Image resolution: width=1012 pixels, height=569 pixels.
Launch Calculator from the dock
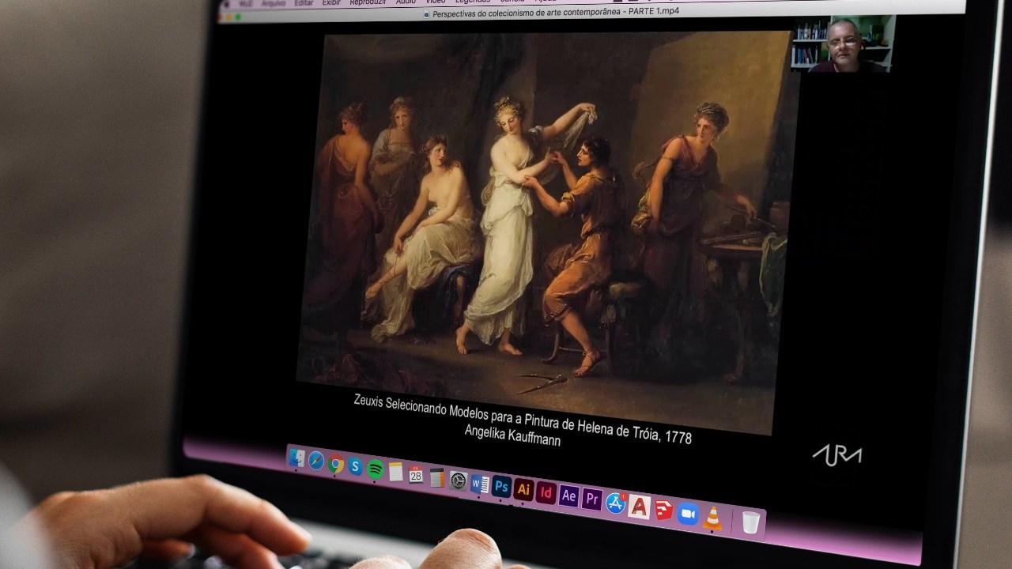(x=436, y=477)
